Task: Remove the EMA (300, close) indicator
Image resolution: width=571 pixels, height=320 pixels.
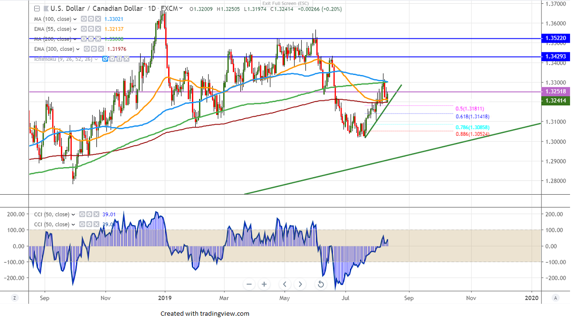Action: pos(101,49)
